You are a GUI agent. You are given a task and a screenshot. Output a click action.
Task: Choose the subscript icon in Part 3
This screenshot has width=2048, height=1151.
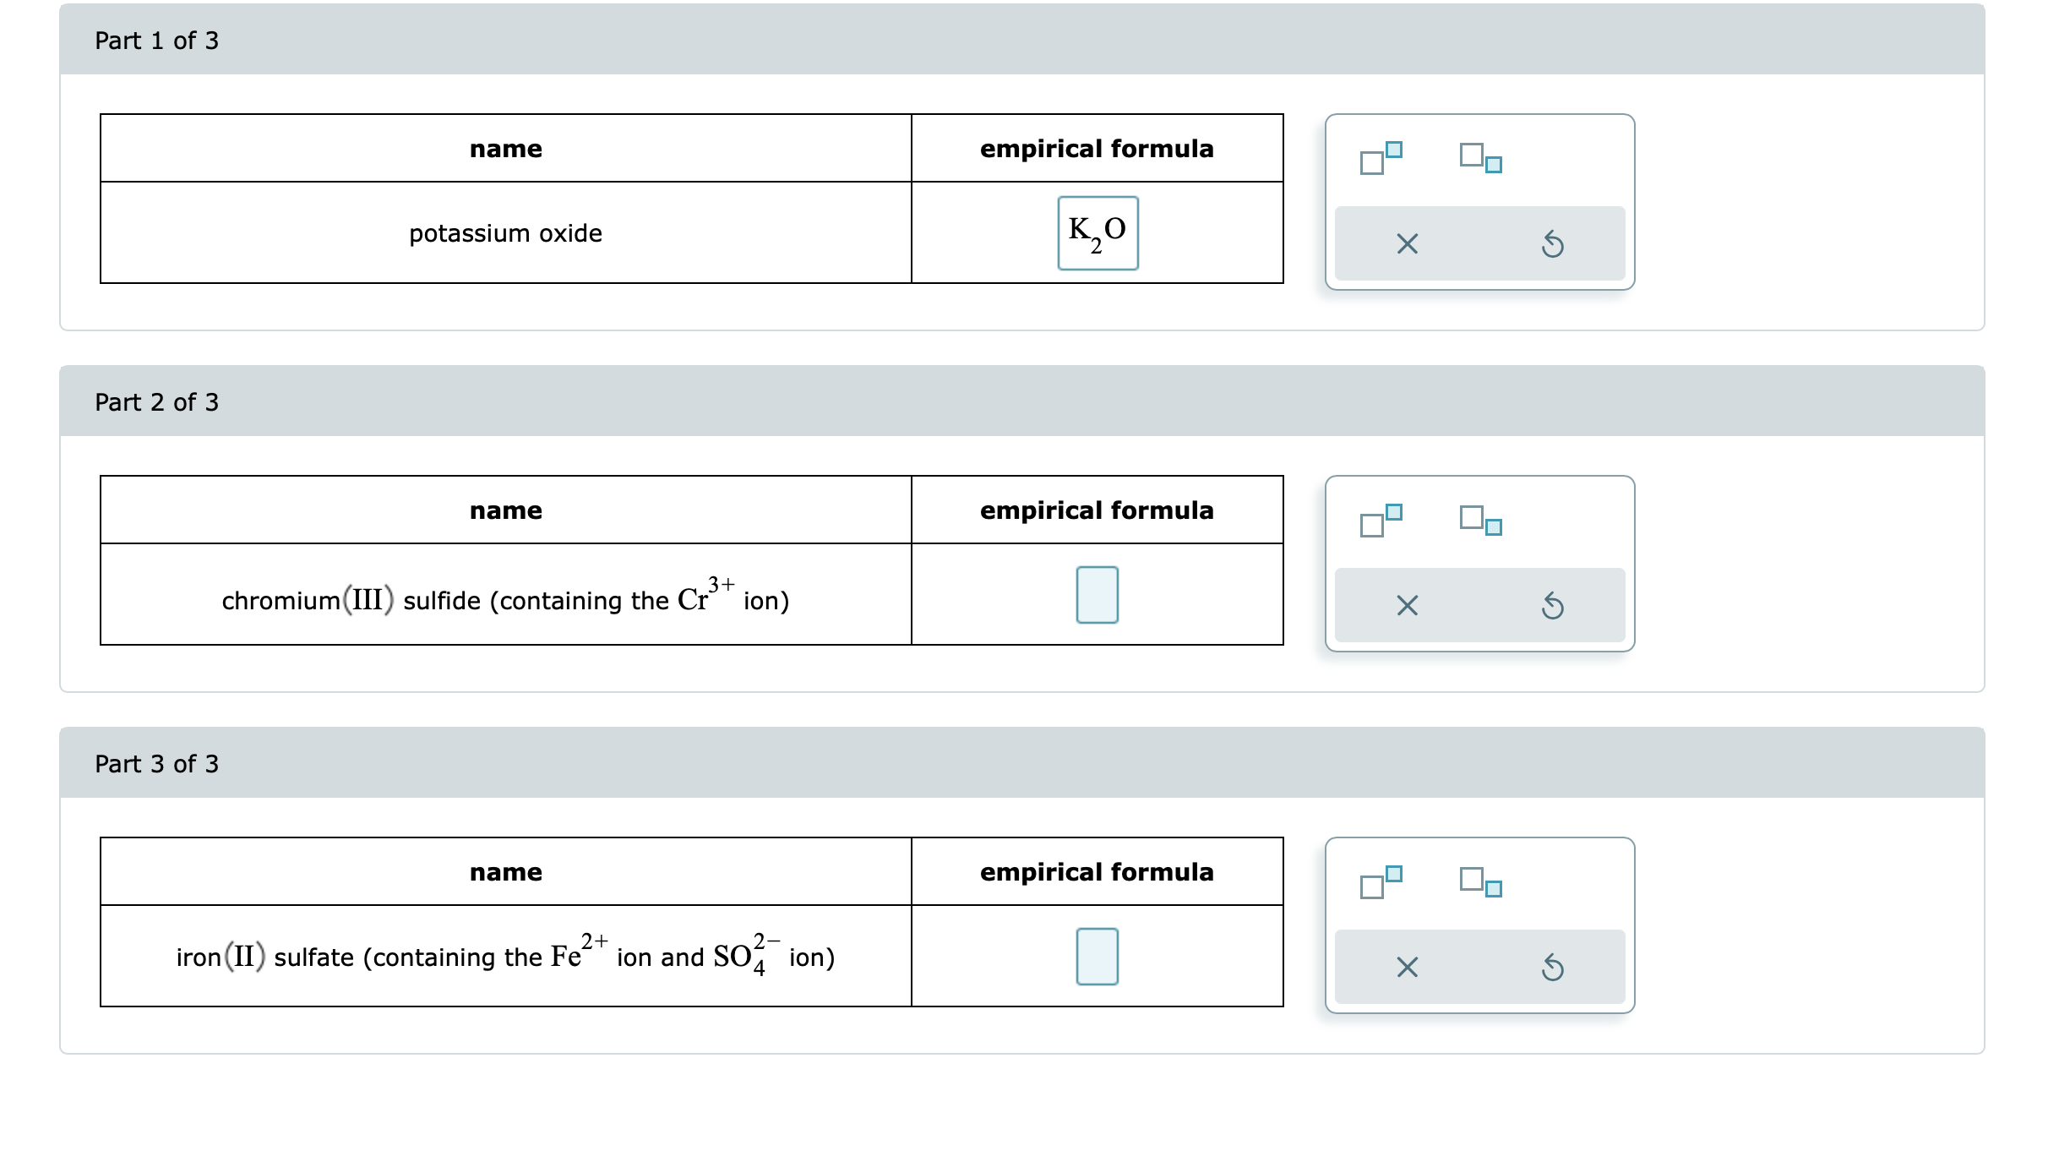(1481, 884)
